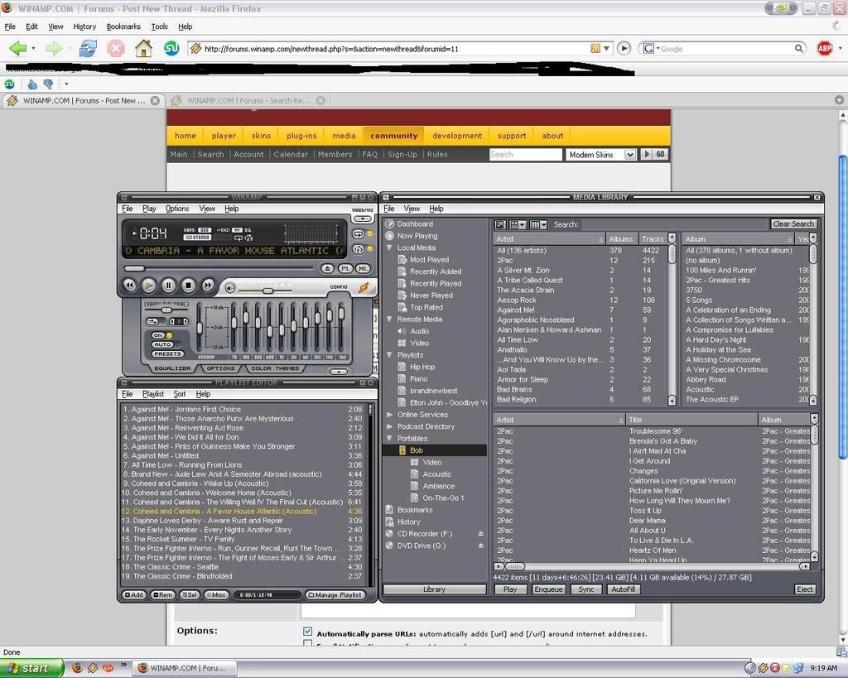
Task: Skip to next track in Winamp
Action: (x=207, y=285)
